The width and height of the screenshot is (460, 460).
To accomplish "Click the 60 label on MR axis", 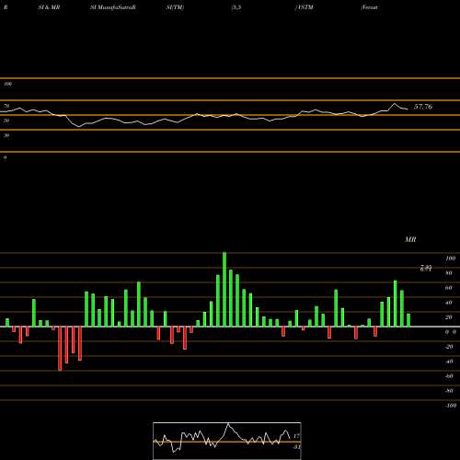I will [448, 288].
